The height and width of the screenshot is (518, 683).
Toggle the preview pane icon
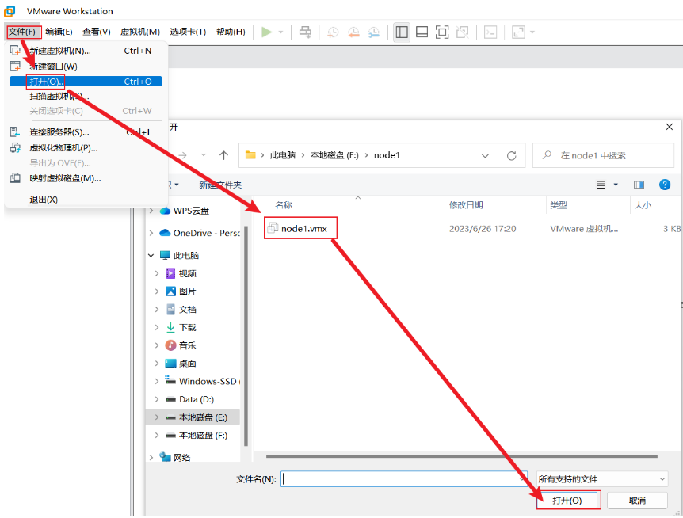point(639,185)
